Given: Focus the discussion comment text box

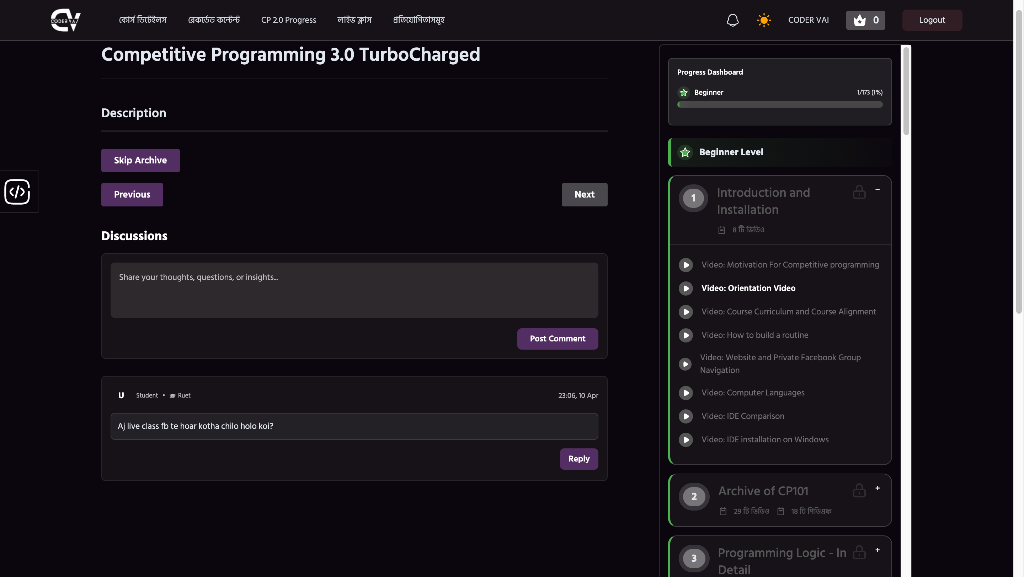Looking at the screenshot, I should 354,290.
